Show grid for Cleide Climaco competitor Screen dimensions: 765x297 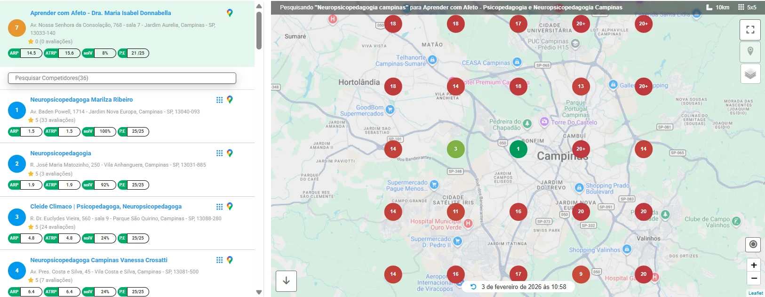tap(219, 207)
